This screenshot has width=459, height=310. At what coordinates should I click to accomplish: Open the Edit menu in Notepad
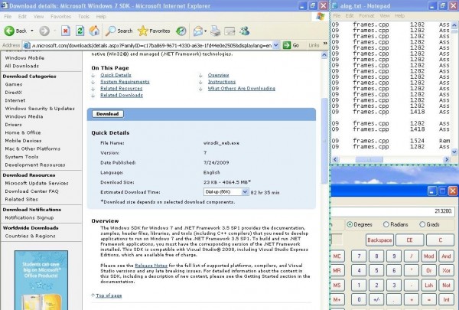pos(350,15)
